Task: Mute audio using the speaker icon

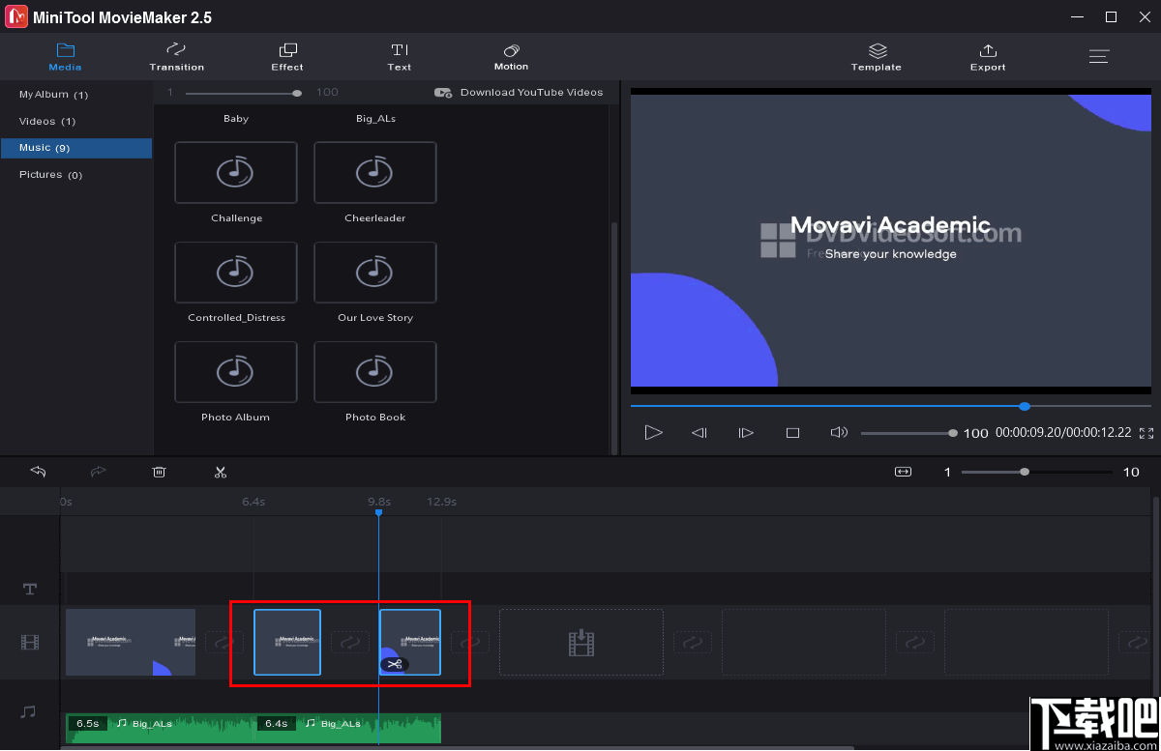Action: click(839, 432)
